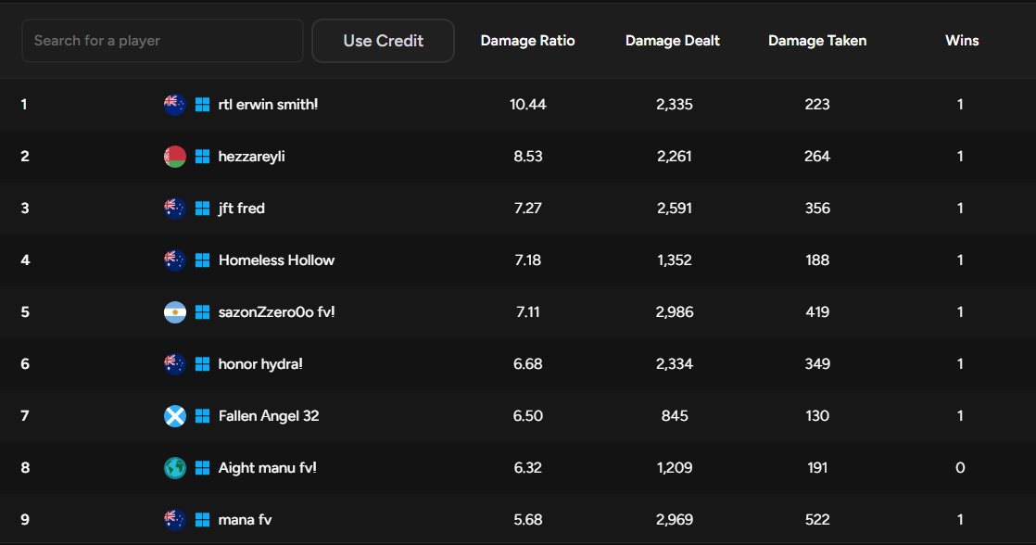Screen dimensions: 1036x545
Task: Sort by Damage Dealt column header
Action: pyautogui.click(x=673, y=41)
